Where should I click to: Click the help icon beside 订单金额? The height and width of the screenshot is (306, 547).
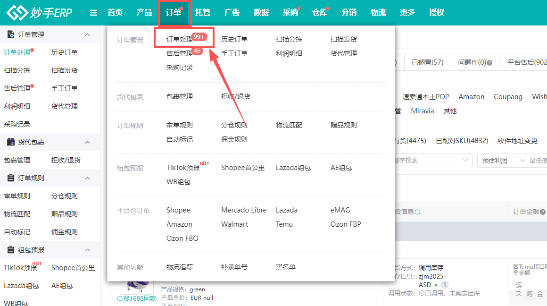(542, 212)
